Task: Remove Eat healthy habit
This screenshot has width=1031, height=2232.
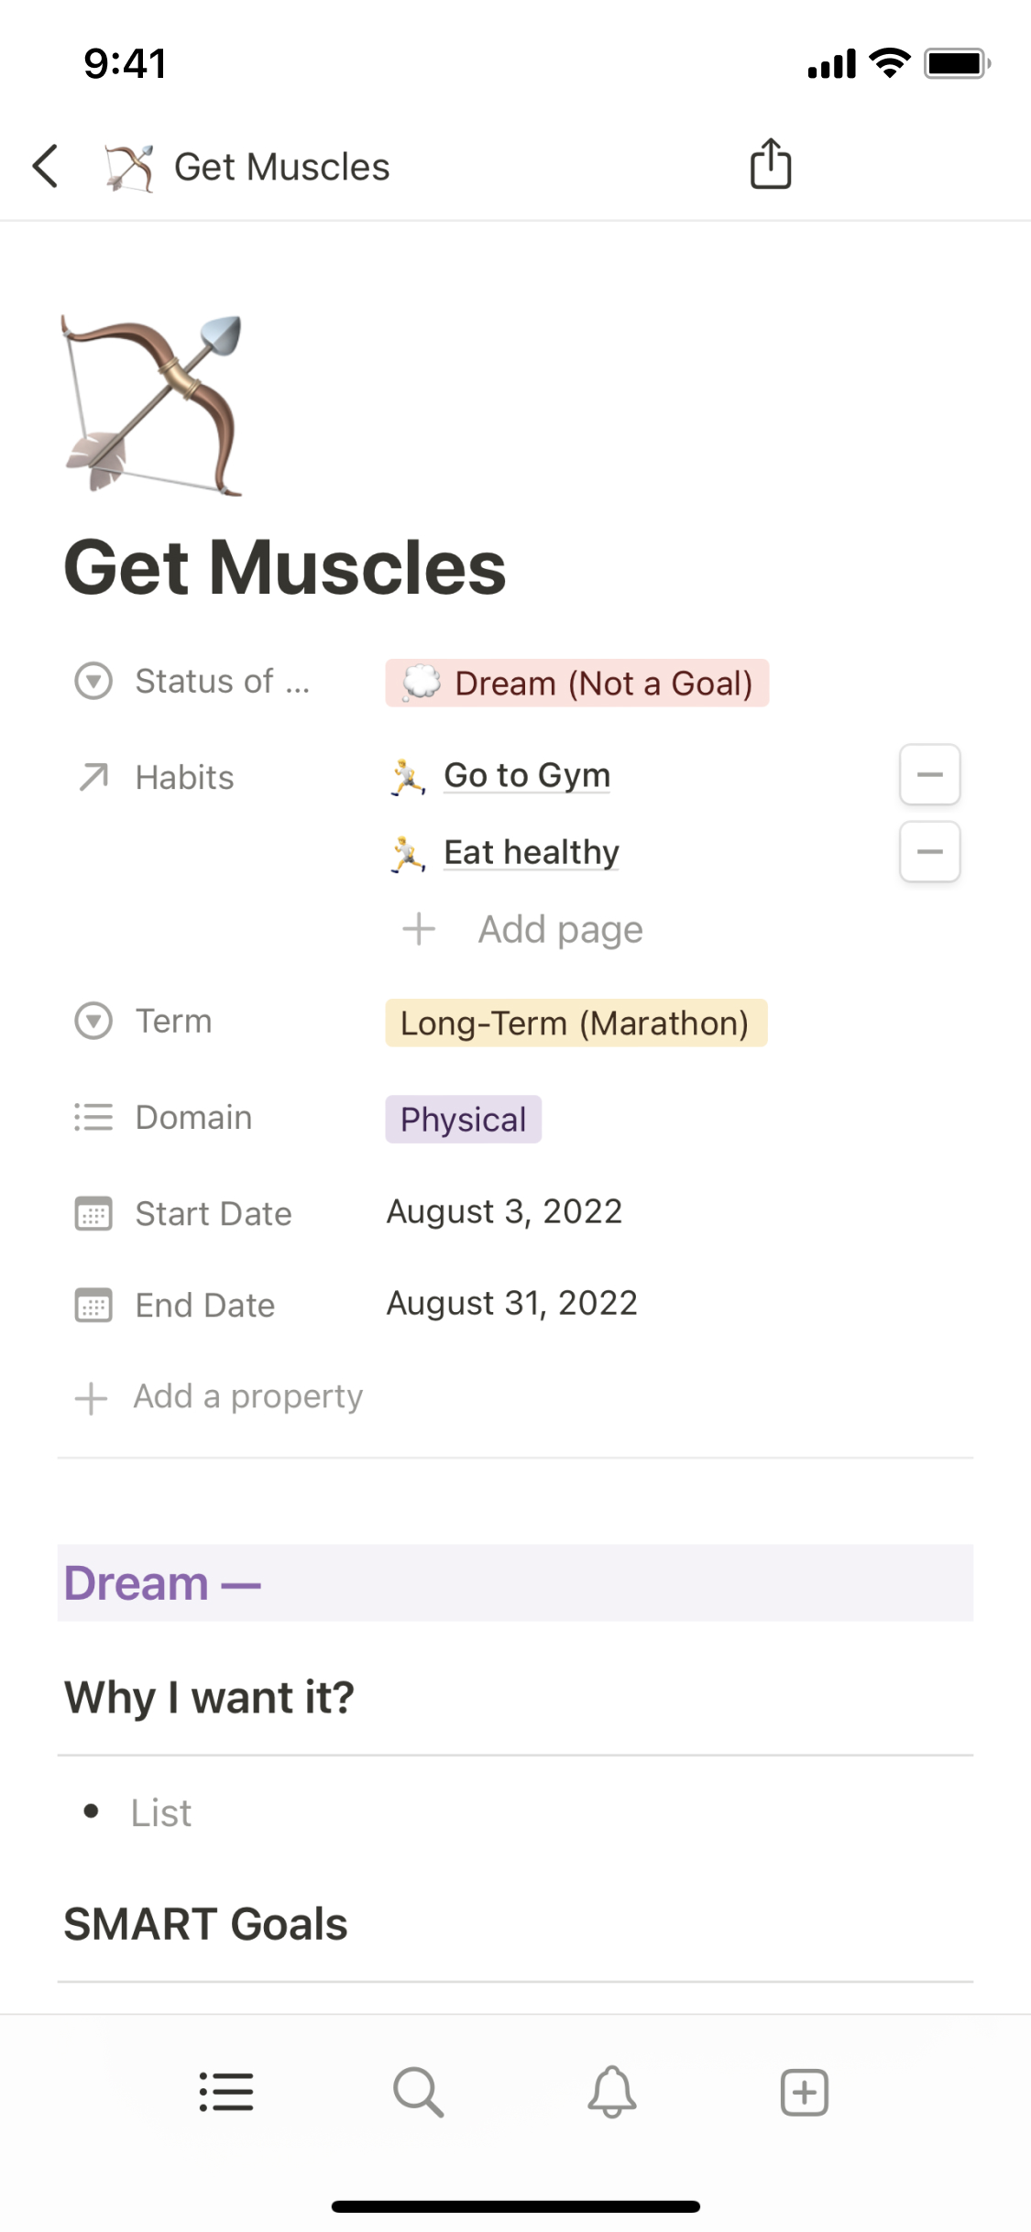Action: click(929, 852)
